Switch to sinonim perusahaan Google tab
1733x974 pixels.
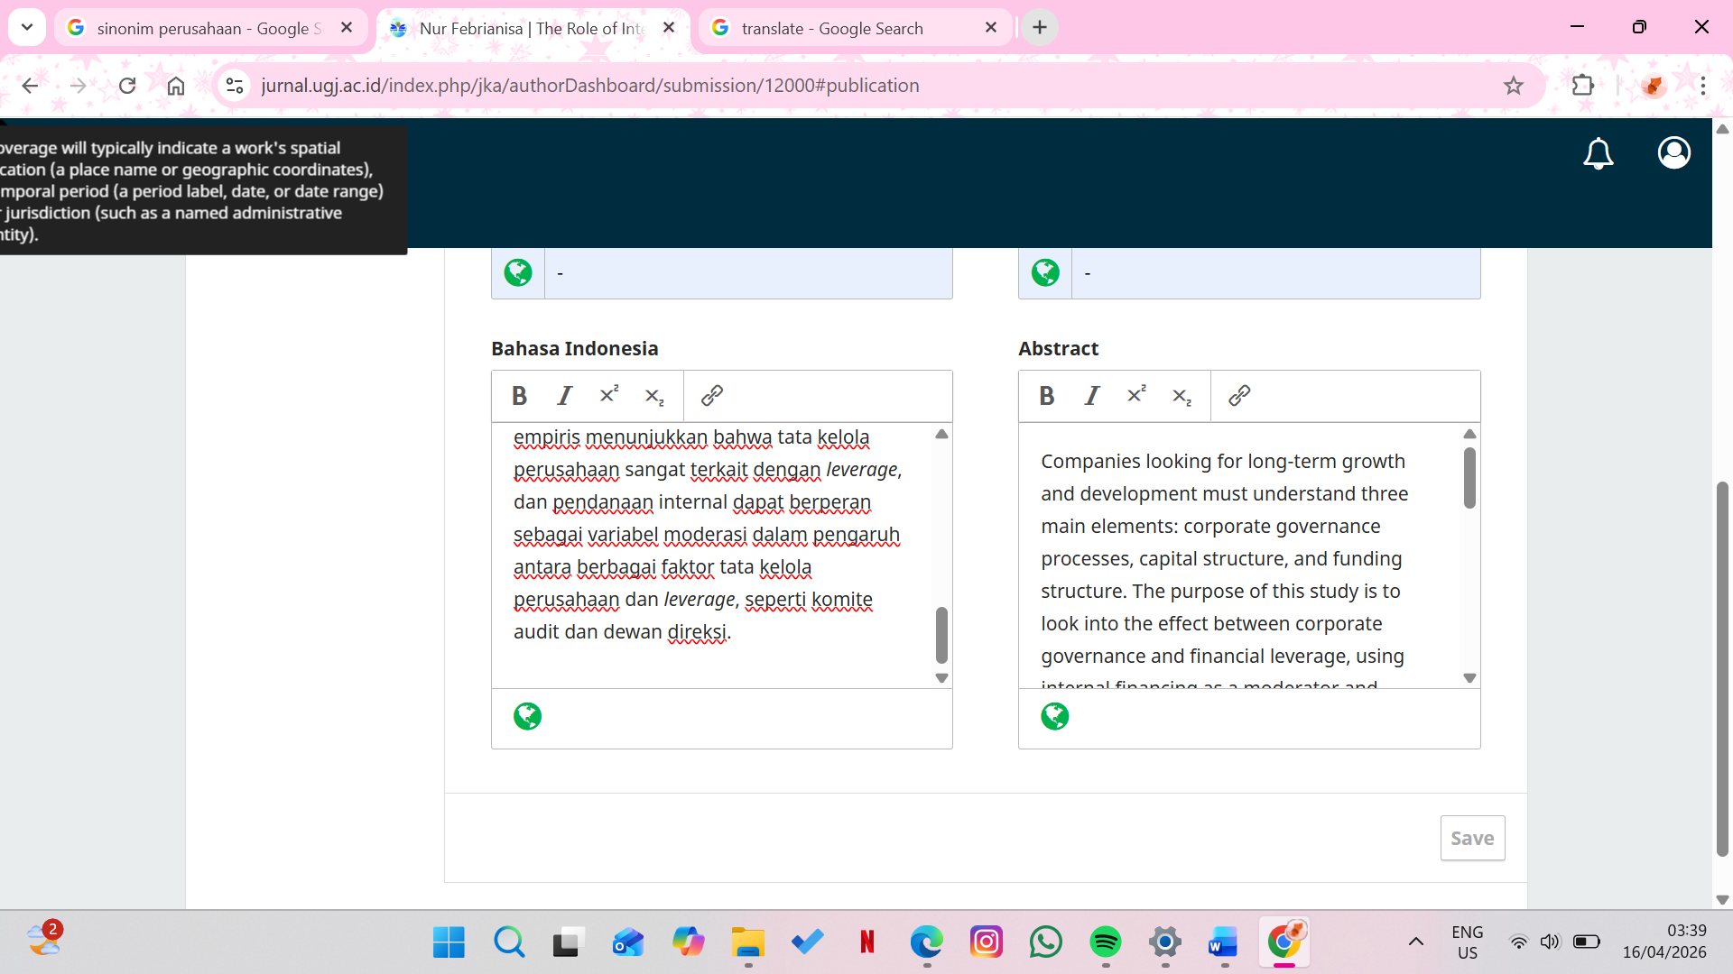tap(208, 28)
